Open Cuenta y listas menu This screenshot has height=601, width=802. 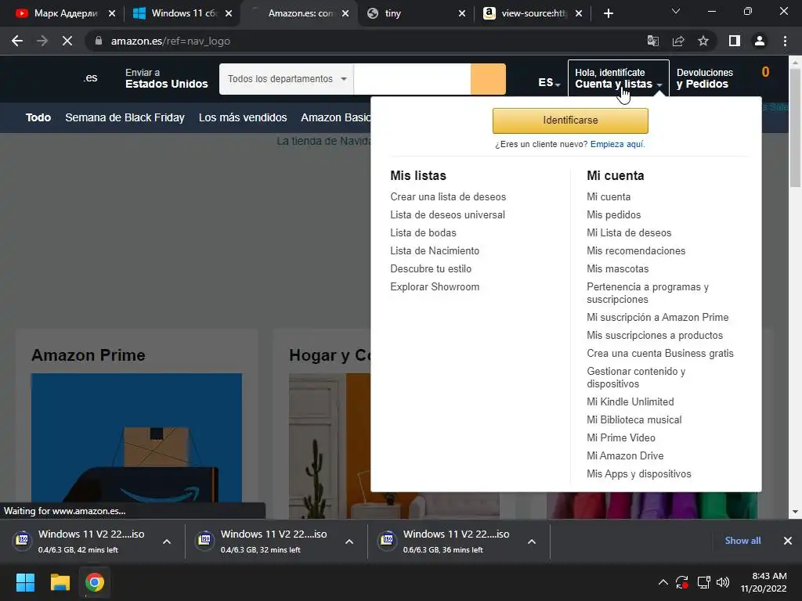click(619, 78)
